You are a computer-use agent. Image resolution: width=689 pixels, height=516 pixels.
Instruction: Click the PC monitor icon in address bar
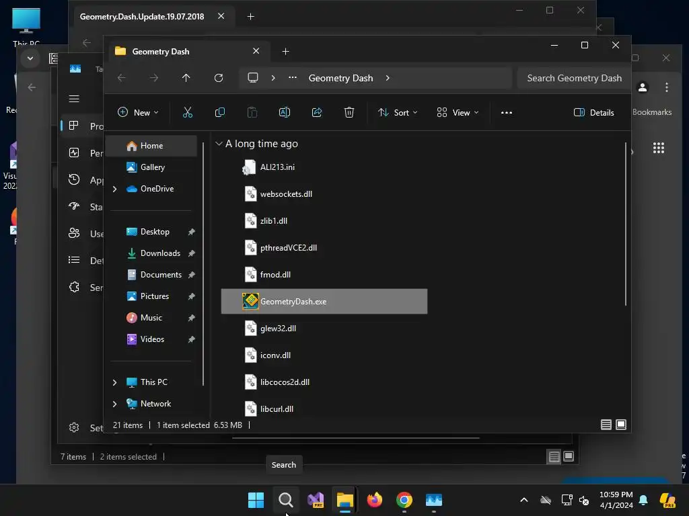(x=253, y=78)
